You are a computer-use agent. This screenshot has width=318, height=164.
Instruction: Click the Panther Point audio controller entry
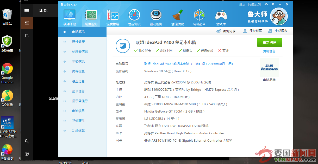(184, 133)
